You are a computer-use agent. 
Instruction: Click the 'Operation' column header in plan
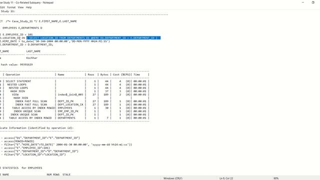pos(13,74)
